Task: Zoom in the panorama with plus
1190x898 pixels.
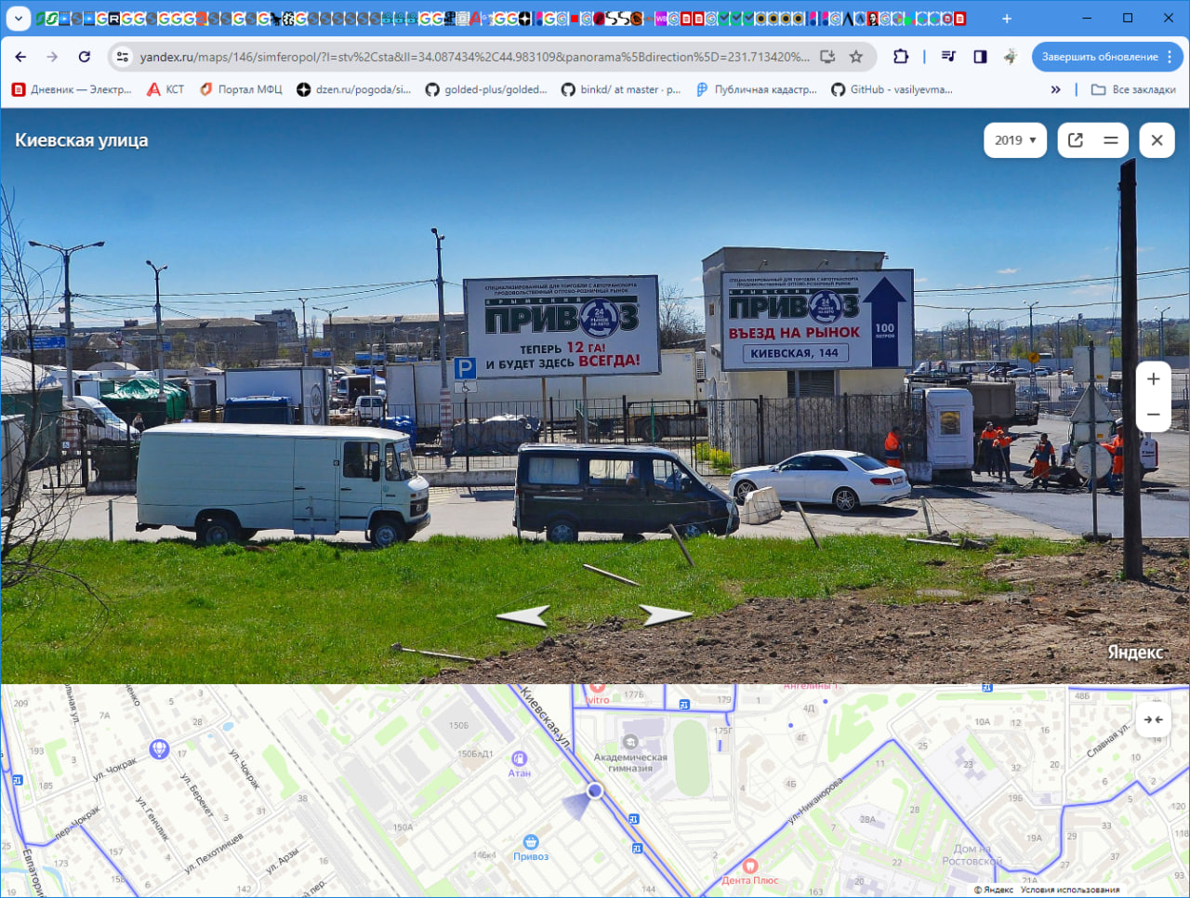Action: [x=1154, y=379]
